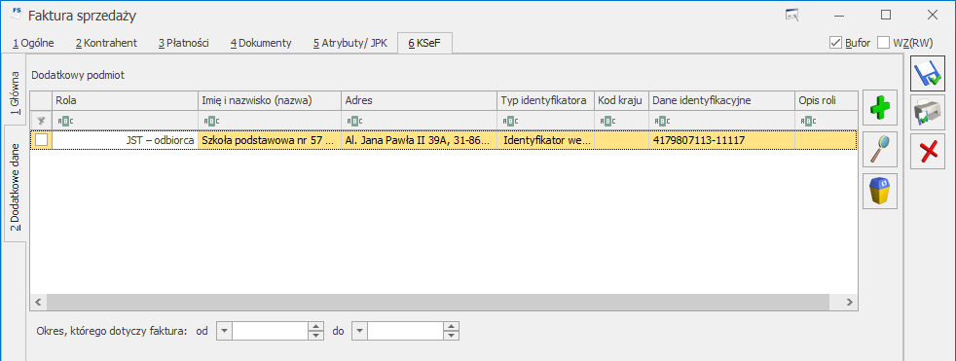Switch to the 4 Dokumenty tab
Image resolution: width=956 pixels, height=361 pixels.
click(261, 43)
